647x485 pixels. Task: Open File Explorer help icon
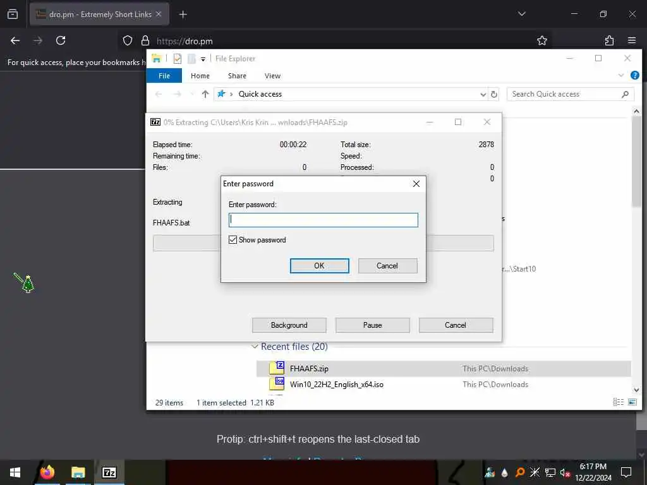pyautogui.click(x=634, y=75)
